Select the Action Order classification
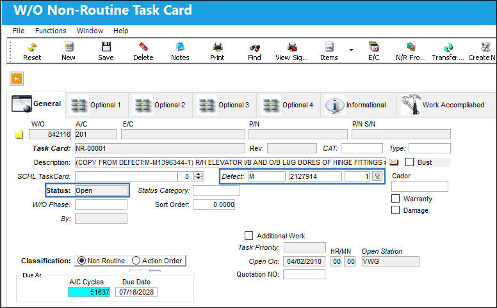The height and width of the screenshot is (308, 497). point(136,261)
